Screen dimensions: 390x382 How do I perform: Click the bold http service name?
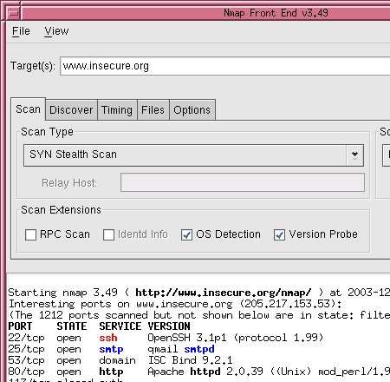(111, 372)
